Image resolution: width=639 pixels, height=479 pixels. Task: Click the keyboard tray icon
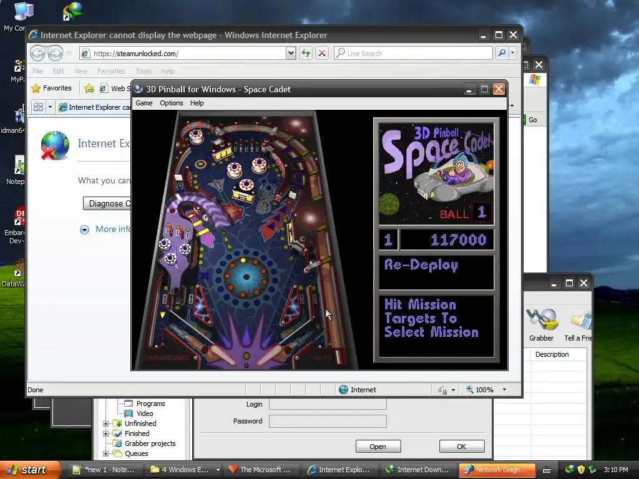pyautogui.click(x=547, y=470)
